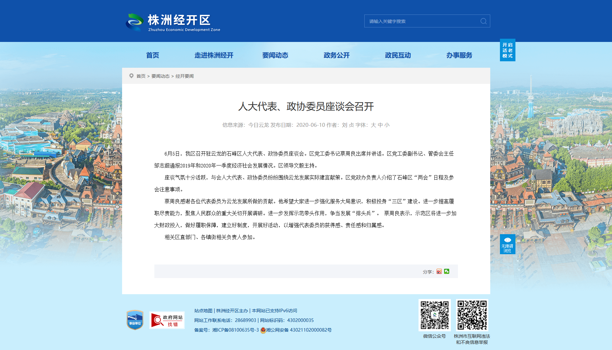
Task: Toggle 开启适老模式 elderly mode
Action: pyautogui.click(x=507, y=50)
